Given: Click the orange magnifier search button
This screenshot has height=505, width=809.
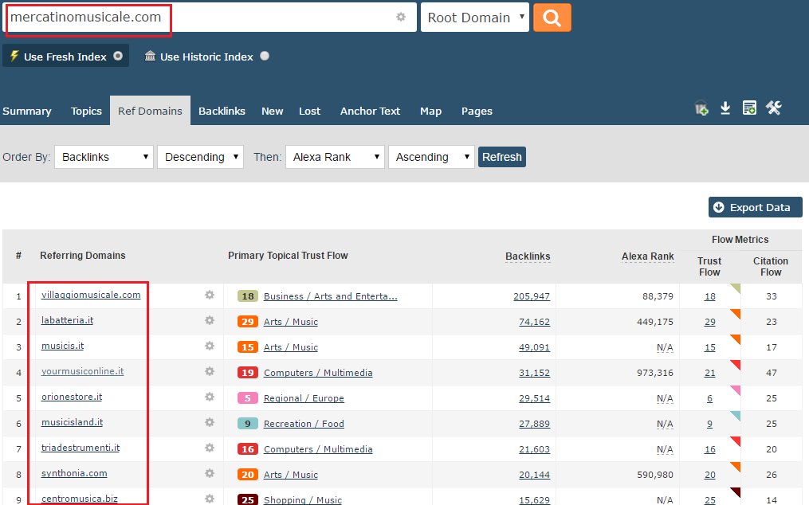Looking at the screenshot, I should pyautogui.click(x=552, y=18).
